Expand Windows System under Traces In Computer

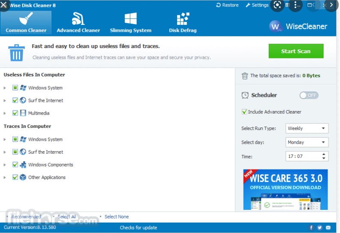[x=5, y=139]
